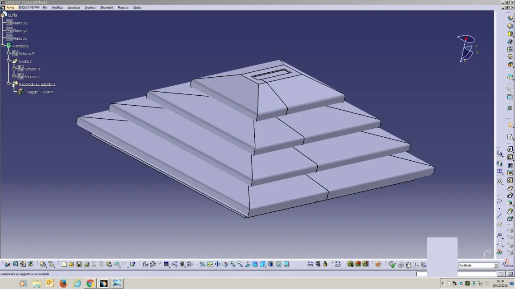This screenshot has height=289, width=515.
Task: Click the Zoom Out magnifier
Action: (x=240, y=264)
